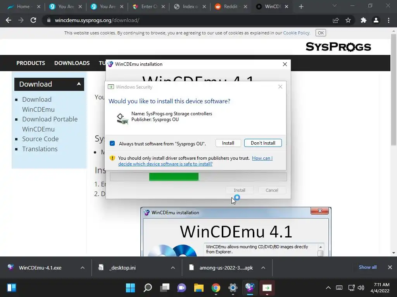The width and height of the screenshot is (397, 297).
Task: Click the site padlock icon
Action: [48, 20]
